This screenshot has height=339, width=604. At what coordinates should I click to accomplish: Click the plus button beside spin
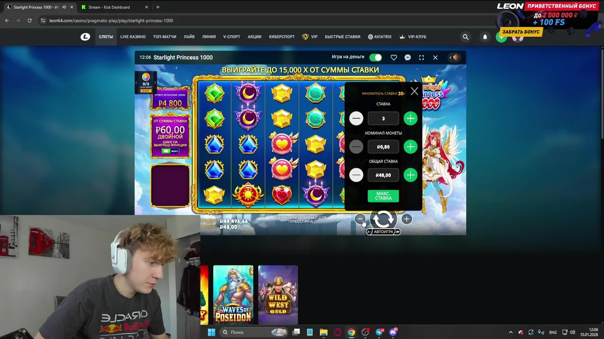coord(406,219)
